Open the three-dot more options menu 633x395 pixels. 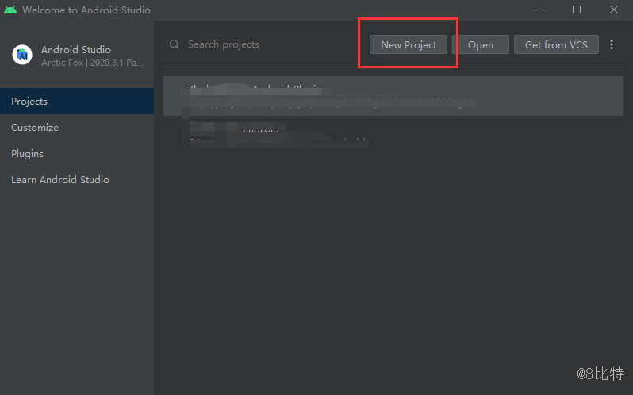click(x=612, y=44)
